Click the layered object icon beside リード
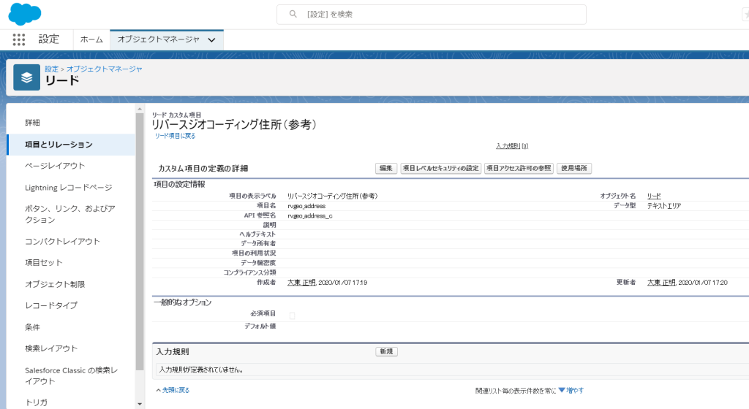This screenshot has height=409, width=749. coord(27,77)
